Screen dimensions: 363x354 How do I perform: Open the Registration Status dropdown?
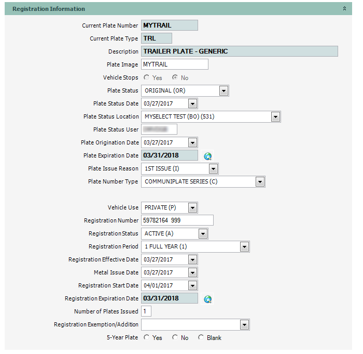(x=203, y=234)
